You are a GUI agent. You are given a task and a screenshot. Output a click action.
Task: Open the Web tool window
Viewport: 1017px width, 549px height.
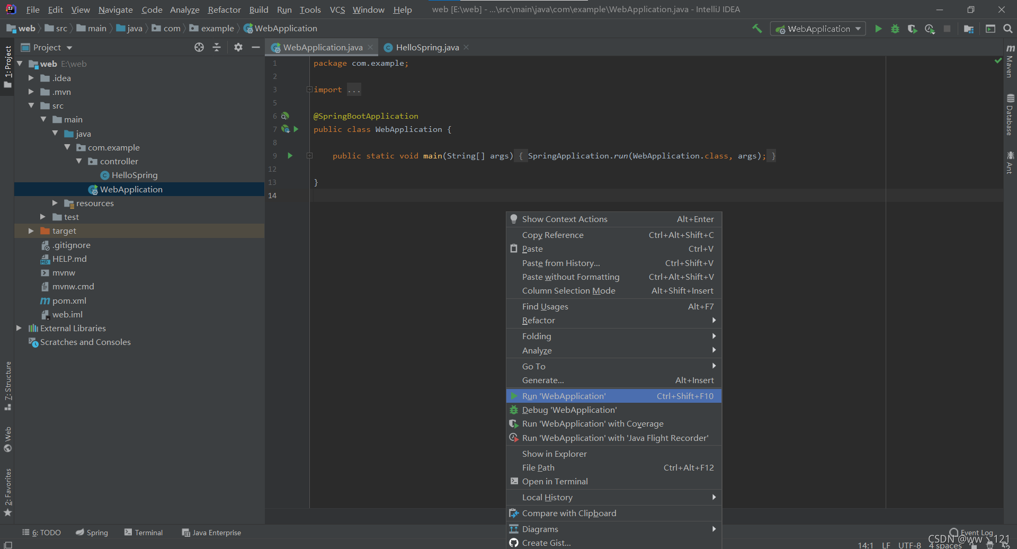pos(7,439)
